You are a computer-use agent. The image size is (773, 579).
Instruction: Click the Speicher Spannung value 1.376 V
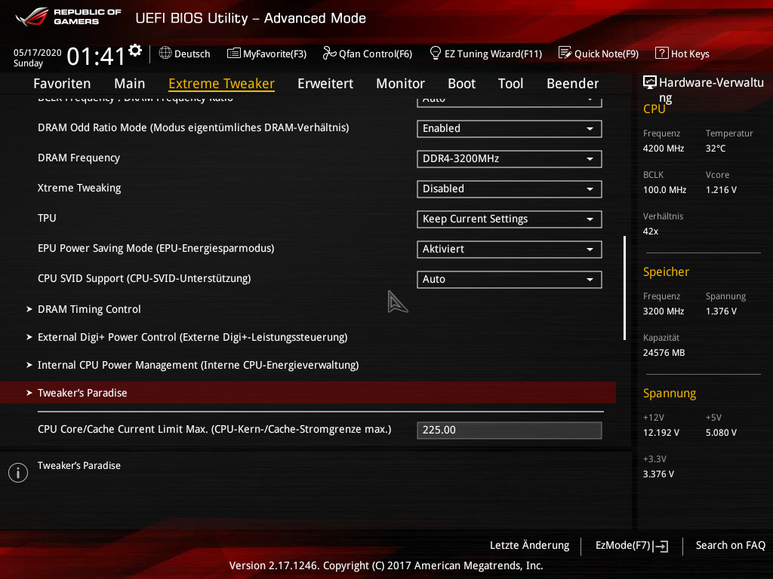(721, 311)
